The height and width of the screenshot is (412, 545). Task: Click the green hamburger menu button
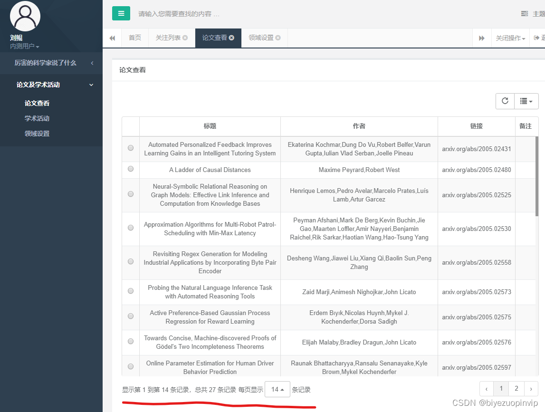pos(121,14)
